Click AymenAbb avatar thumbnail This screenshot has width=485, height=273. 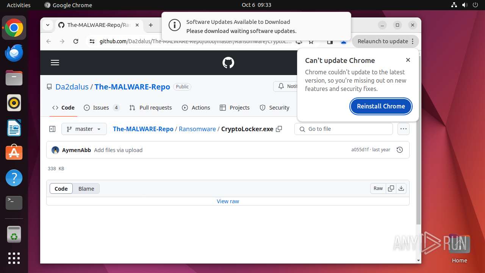pyautogui.click(x=55, y=150)
